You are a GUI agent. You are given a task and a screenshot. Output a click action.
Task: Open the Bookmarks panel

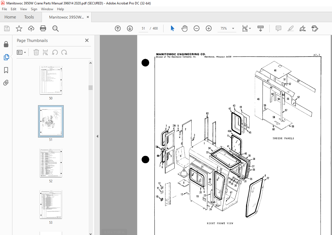[6, 70]
